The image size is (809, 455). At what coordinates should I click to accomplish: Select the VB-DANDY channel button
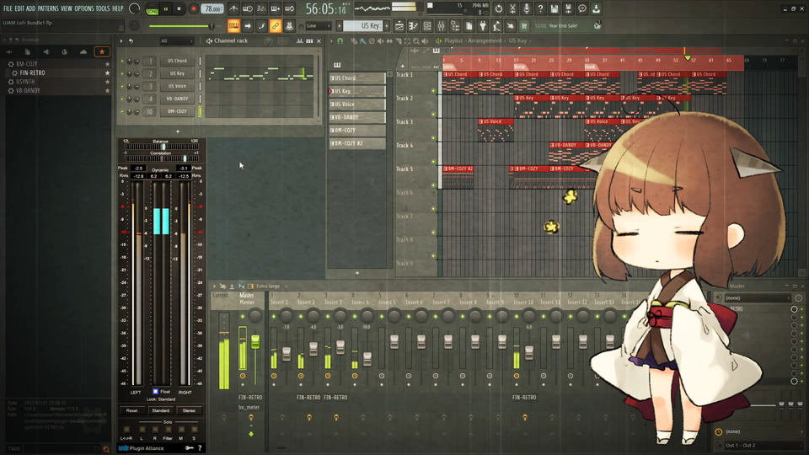[177, 99]
